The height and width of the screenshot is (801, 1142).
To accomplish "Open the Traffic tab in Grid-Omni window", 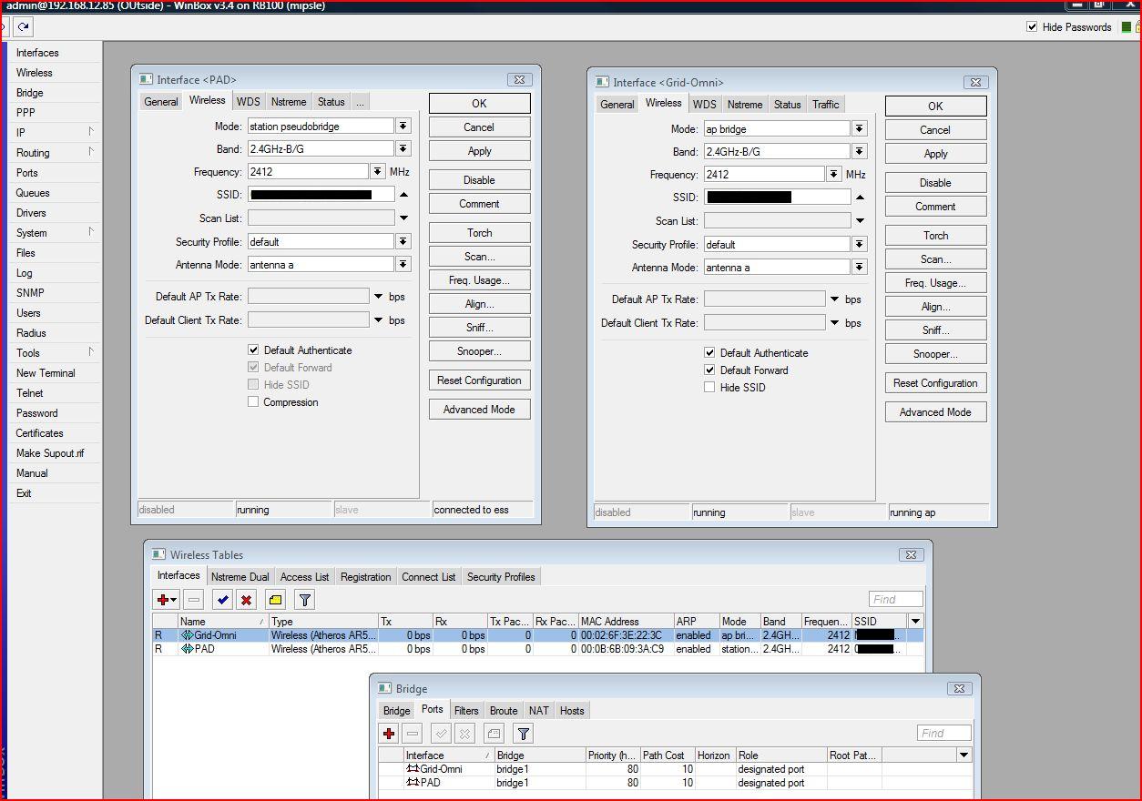I will pos(825,105).
